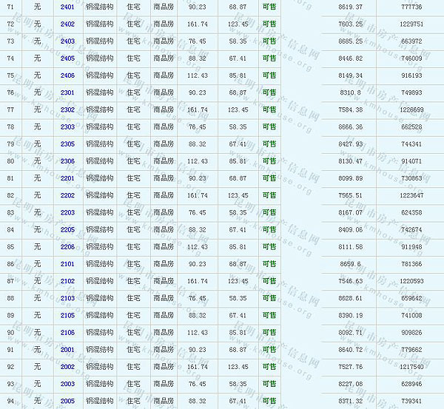Click 可售 status in row 71
The width and height of the screenshot is (444, 409).
(270, 7)
